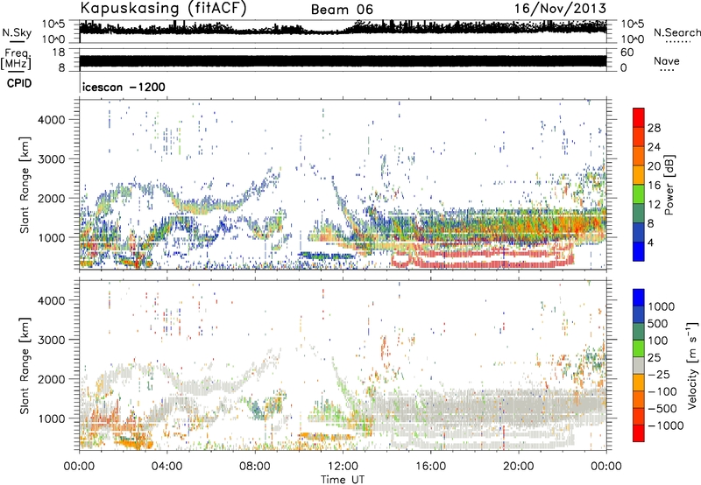
Task: Click the 'Slant Range [km]' label of velocity panel
Action: pos(25,366)
